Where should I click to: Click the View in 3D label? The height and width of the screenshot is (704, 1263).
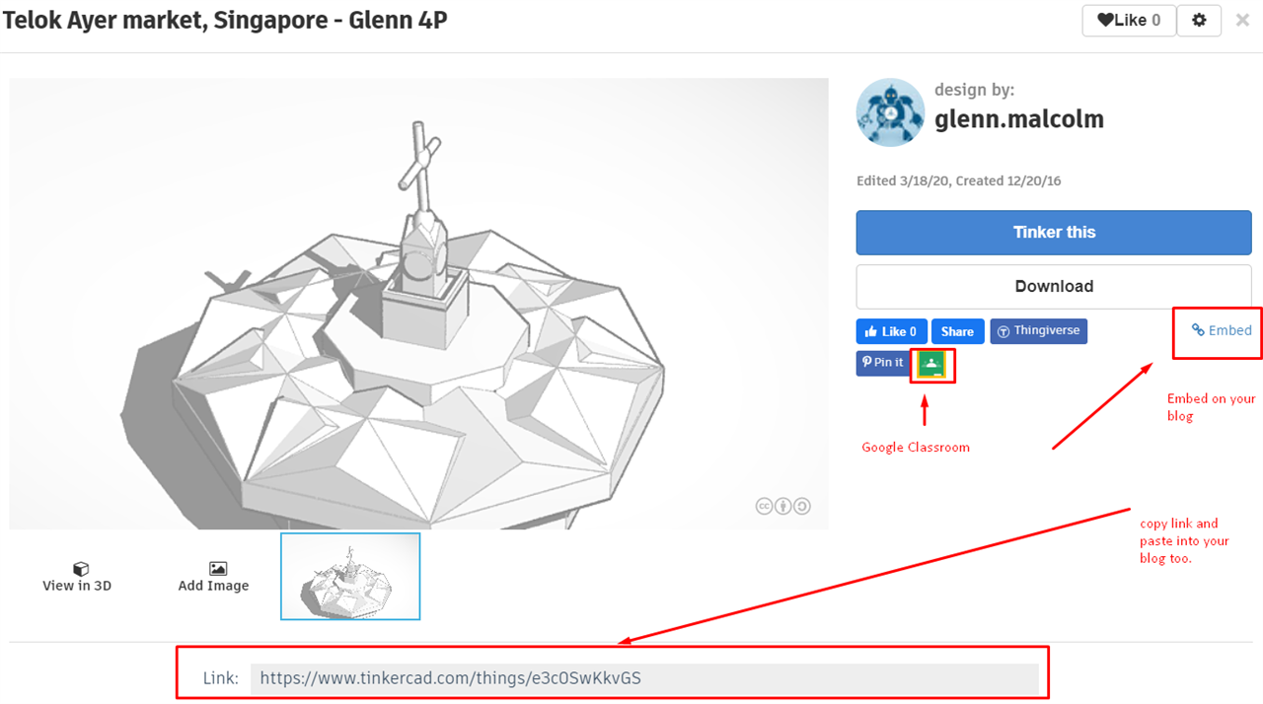(x=77, y=586)
